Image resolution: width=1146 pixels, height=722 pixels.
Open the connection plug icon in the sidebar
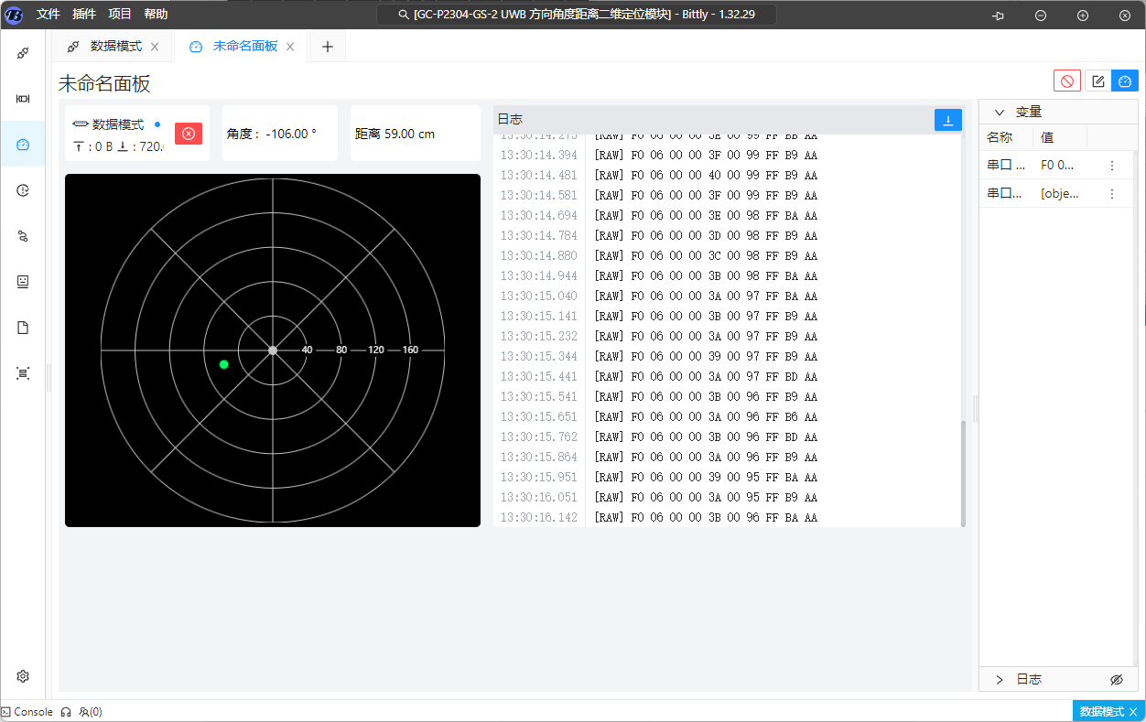pyautogui.click(x=23, y=53)
